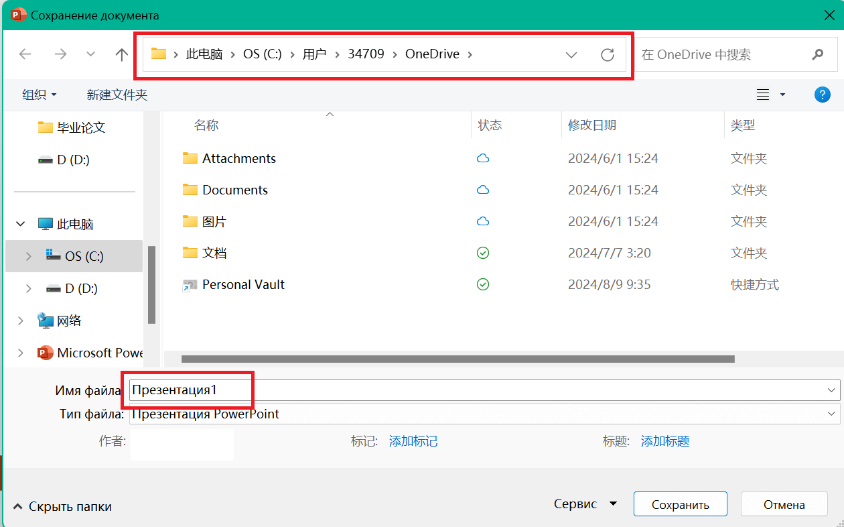Click the view options icon on the toolbar
This screenshot has width=844, height=527.
[764, 94]
